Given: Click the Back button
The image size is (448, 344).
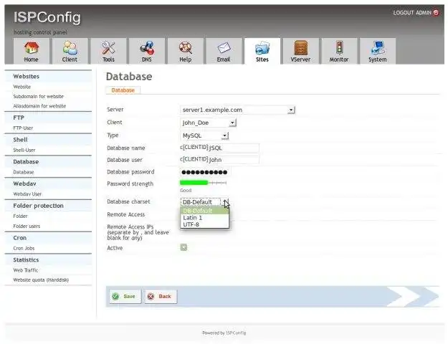Looking at the screenshot, I should pos(161,296).
